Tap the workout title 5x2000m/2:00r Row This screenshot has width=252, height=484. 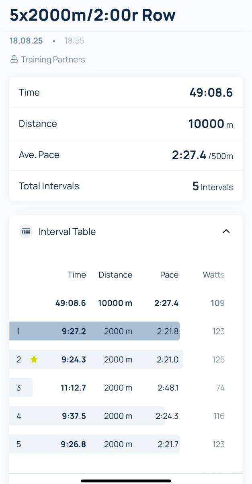pyautogui.click(x=92, y=15)
